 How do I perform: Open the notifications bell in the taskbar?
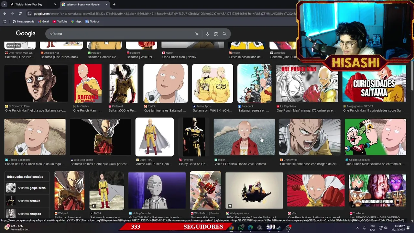408,228
